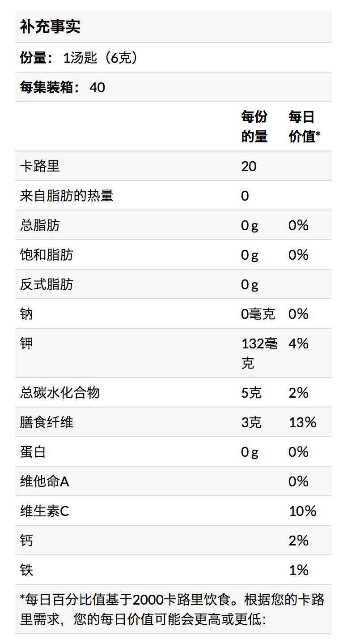Click the 0毫克 sodium amount
Viewport: 339px width, 644px height.
tap(258, 314)
